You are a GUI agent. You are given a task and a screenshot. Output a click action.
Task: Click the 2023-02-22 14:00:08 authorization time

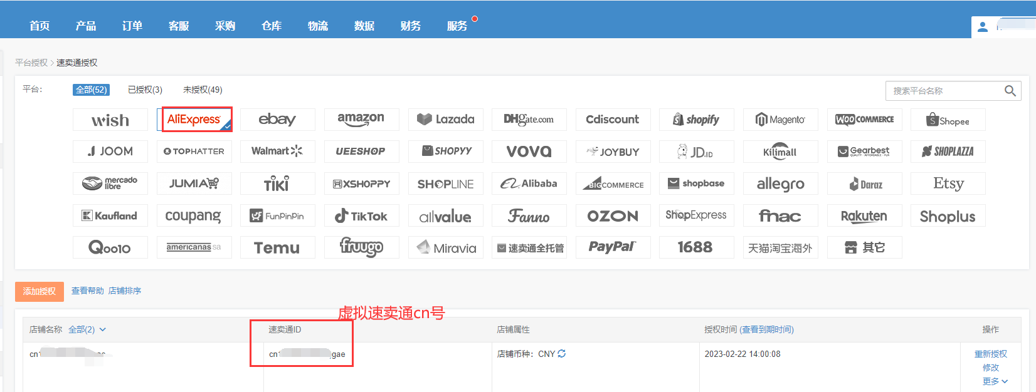pyautogui.click(x=743, y=354)
